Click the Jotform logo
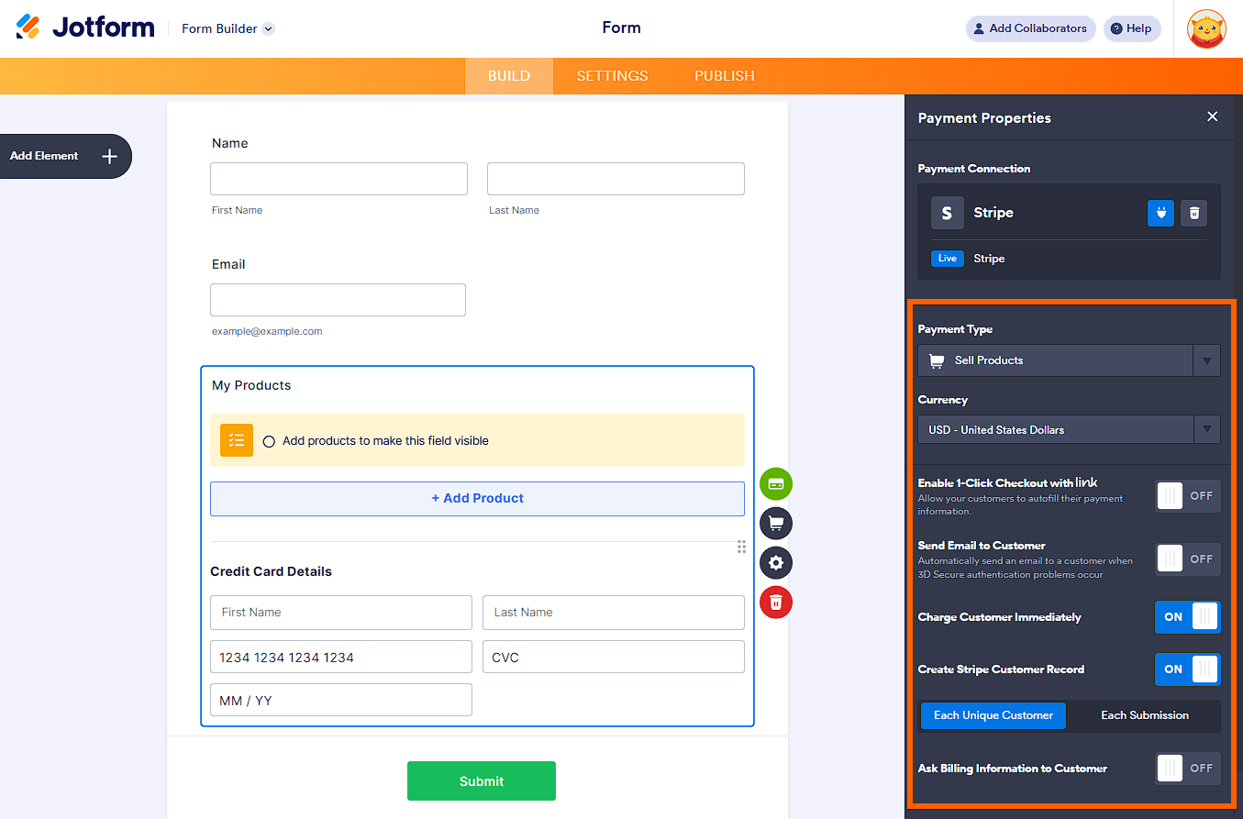1243x819 pixels. tap(85, 28)
